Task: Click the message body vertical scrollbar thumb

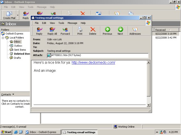Action: (x=148, y=80)
